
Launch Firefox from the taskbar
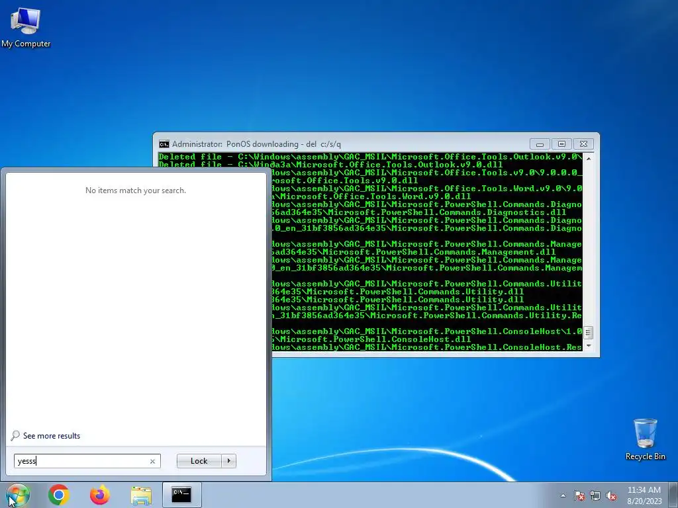(100, 495)
